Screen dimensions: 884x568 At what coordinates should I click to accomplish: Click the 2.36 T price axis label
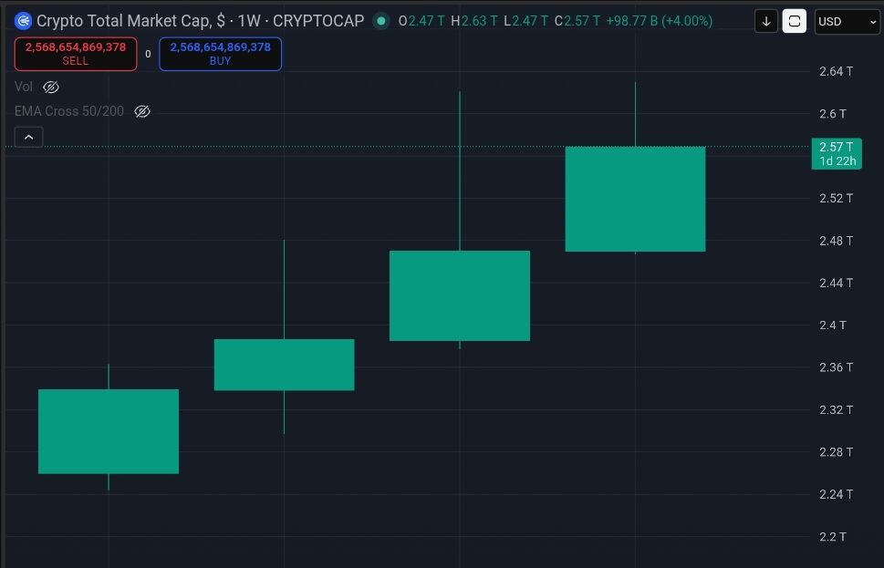(836, 367)
